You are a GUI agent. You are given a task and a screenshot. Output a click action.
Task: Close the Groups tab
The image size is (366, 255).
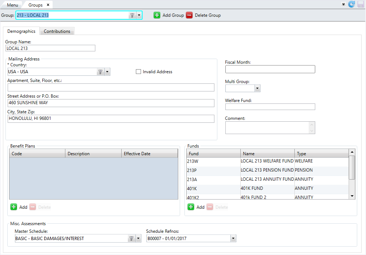48,5
